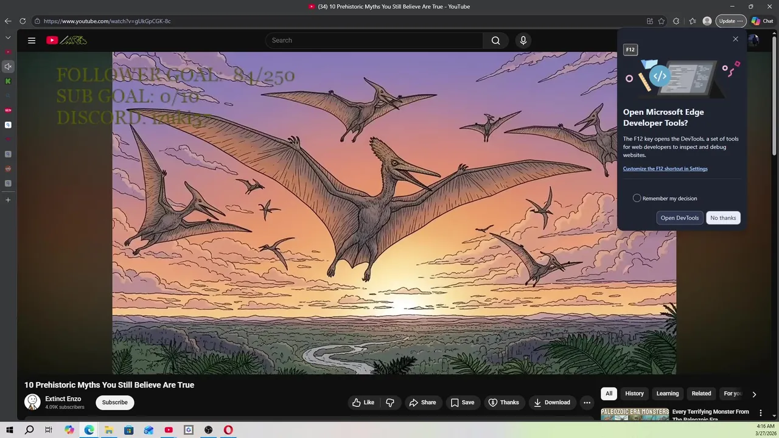Expand the vertical tabs chevron
Viewport: 779px width, 438px height.
point(8,37)
